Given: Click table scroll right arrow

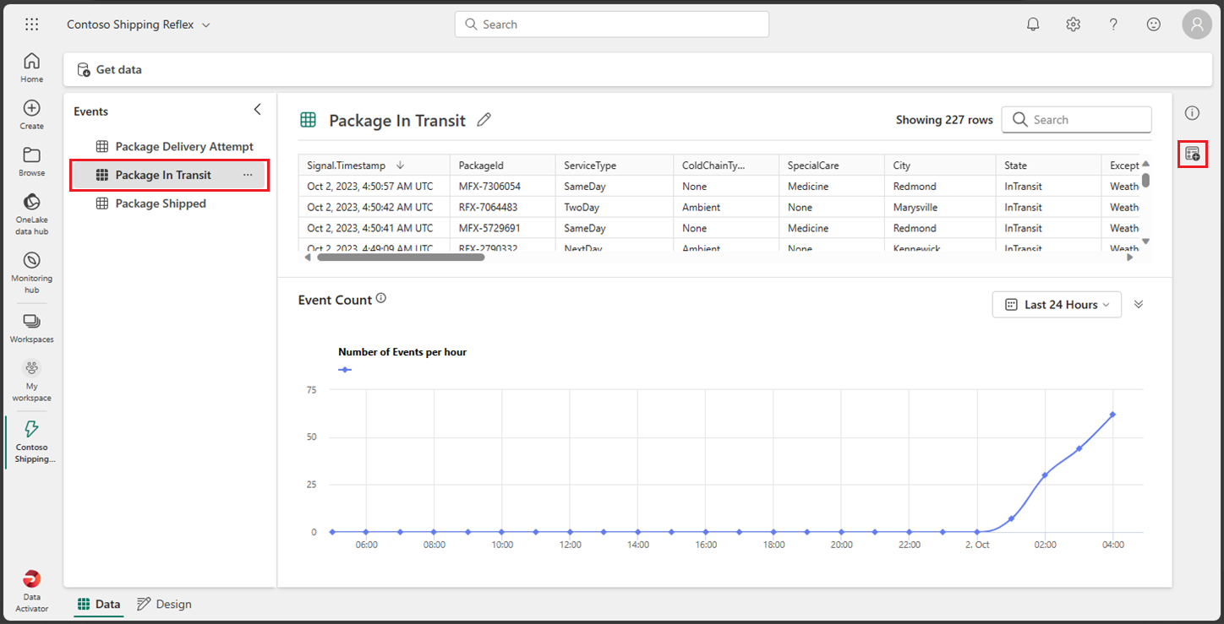Looking at the screenshot, I should pos(1129,258).
